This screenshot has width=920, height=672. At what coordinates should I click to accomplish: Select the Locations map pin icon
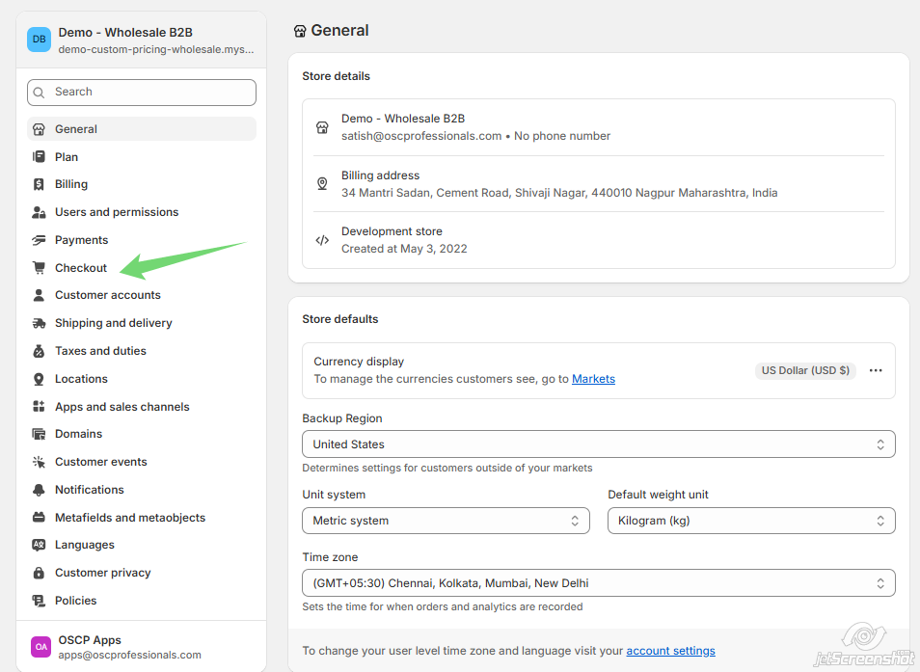point(38,378)
